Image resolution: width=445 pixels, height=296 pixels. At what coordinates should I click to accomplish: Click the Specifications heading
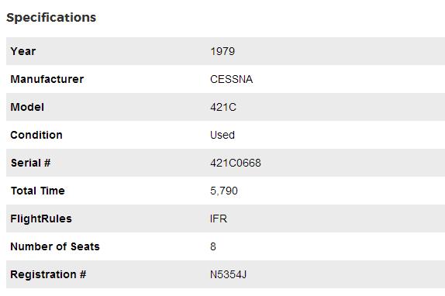[x=51, y=18]
